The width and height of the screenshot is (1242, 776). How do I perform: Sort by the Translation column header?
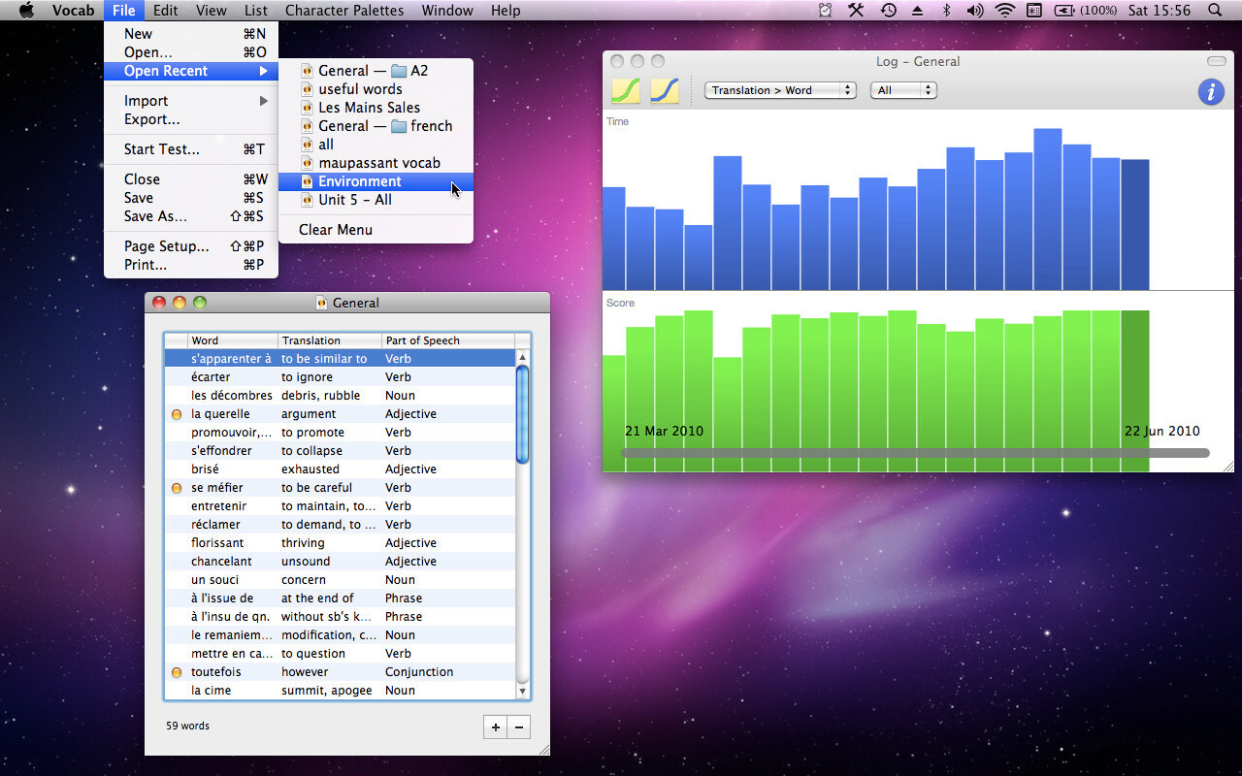[330, 340]
